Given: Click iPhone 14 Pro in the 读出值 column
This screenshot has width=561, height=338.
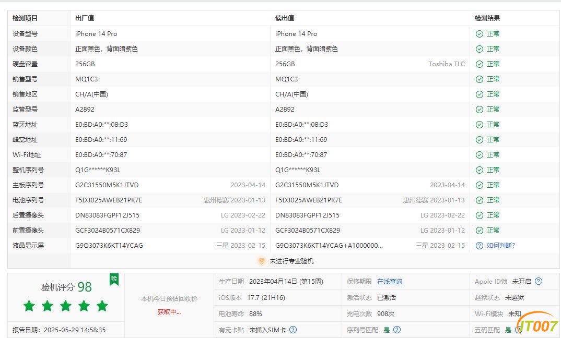Looking at the screenshot, I should click(296, 33).
